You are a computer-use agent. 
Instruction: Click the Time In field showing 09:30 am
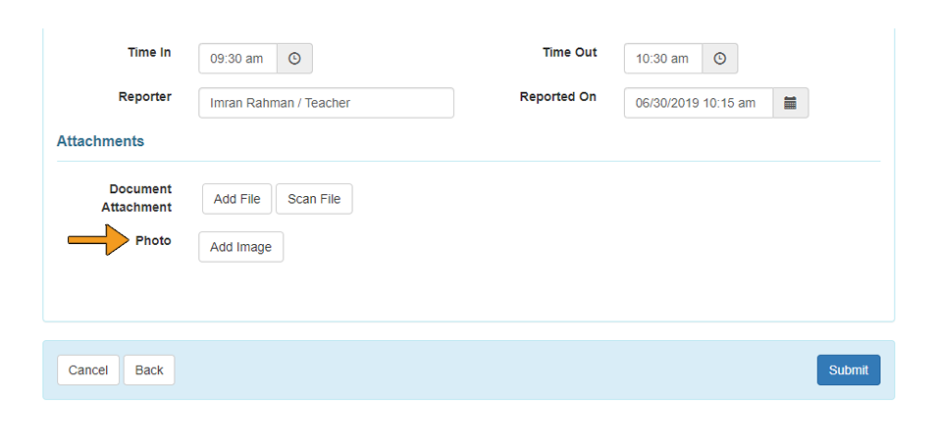pyautogui.click(x=237, y=59)
